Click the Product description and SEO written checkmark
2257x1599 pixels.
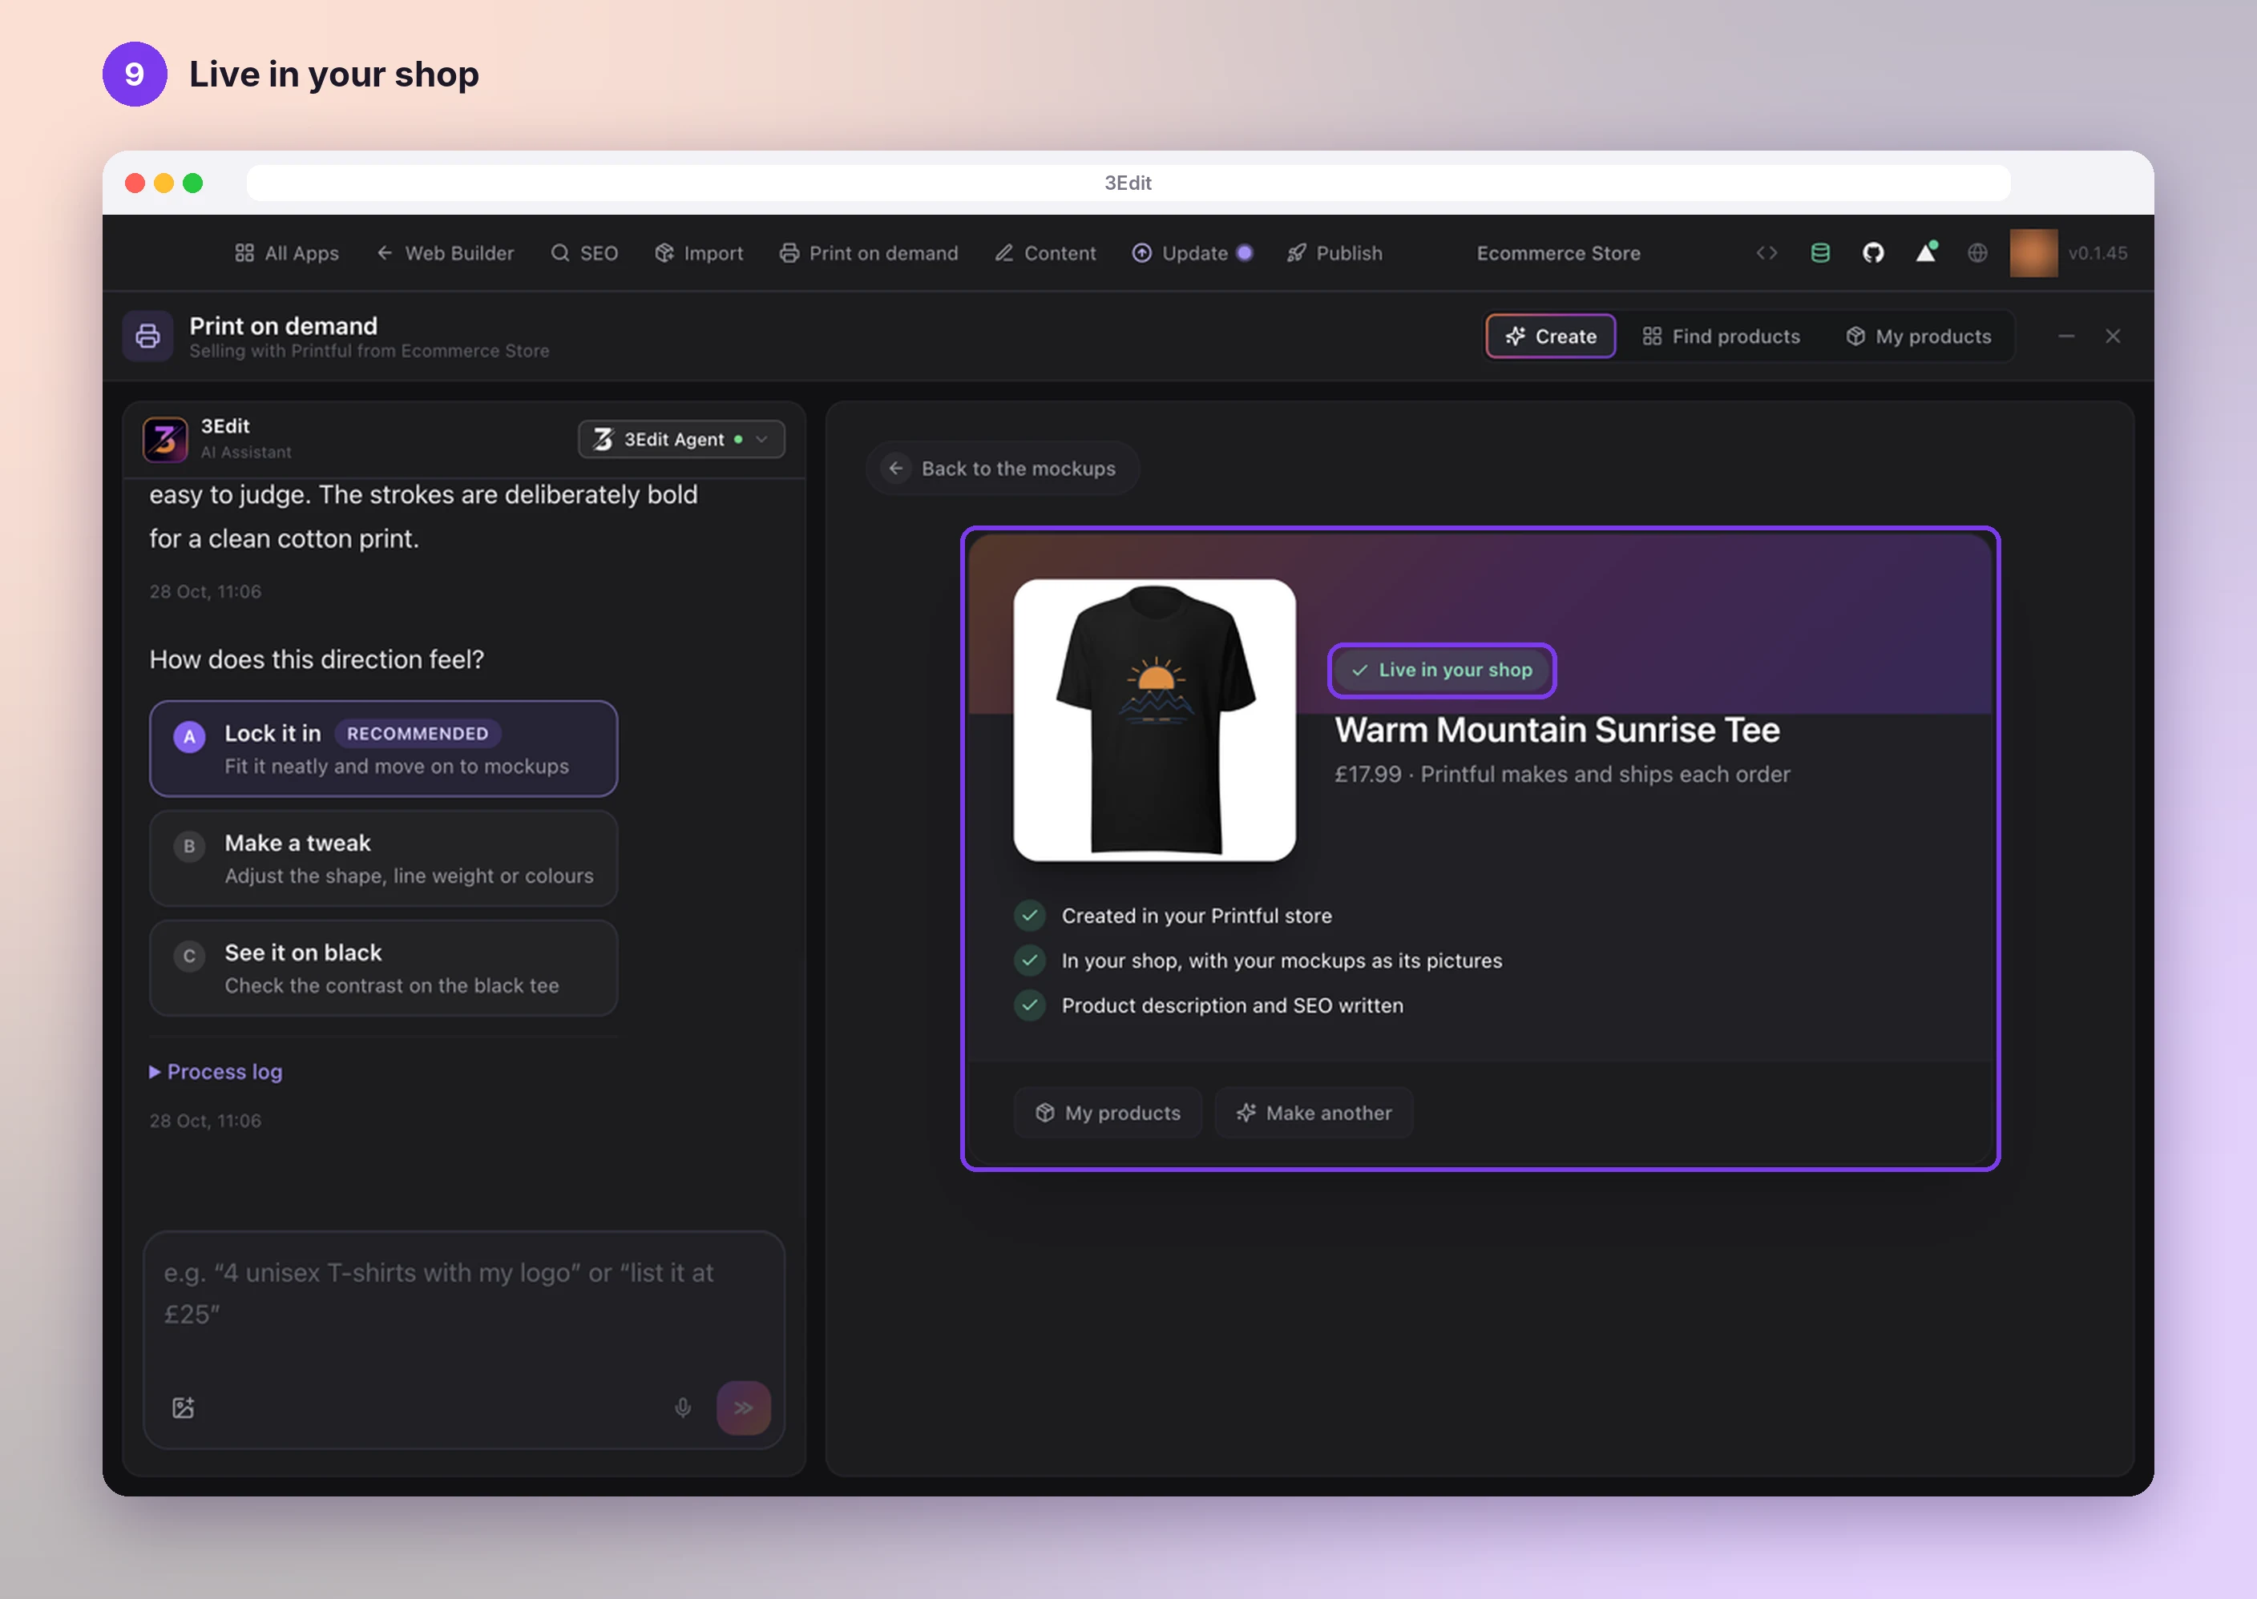point(1029,1005)
